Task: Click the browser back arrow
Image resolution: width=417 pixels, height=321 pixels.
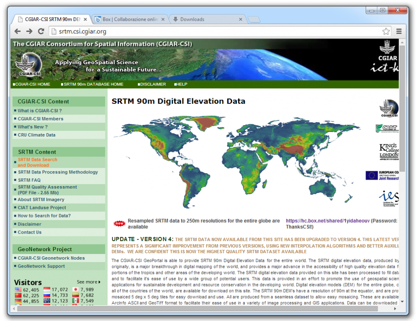Action: (x=18, y=31)
